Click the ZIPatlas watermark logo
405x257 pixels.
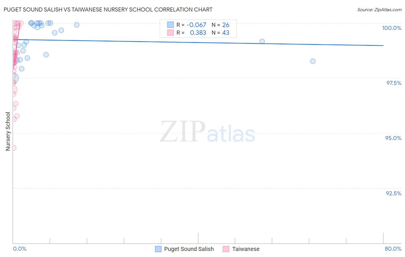tap(207, 132)
